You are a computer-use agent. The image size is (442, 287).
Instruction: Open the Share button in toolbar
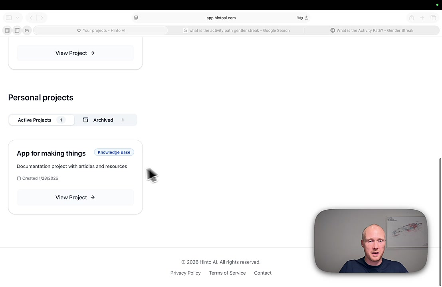pos(411,18)
